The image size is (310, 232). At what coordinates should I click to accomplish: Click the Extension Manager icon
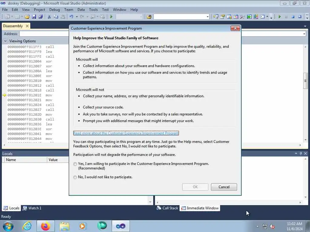pyautogui.click(x=256, y=17)
